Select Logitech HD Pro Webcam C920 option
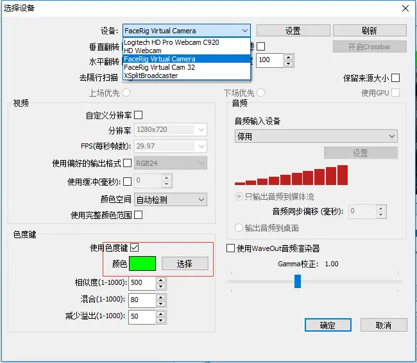Image resolution: width=417 pixels, height=363 pixels. (187, 42)
